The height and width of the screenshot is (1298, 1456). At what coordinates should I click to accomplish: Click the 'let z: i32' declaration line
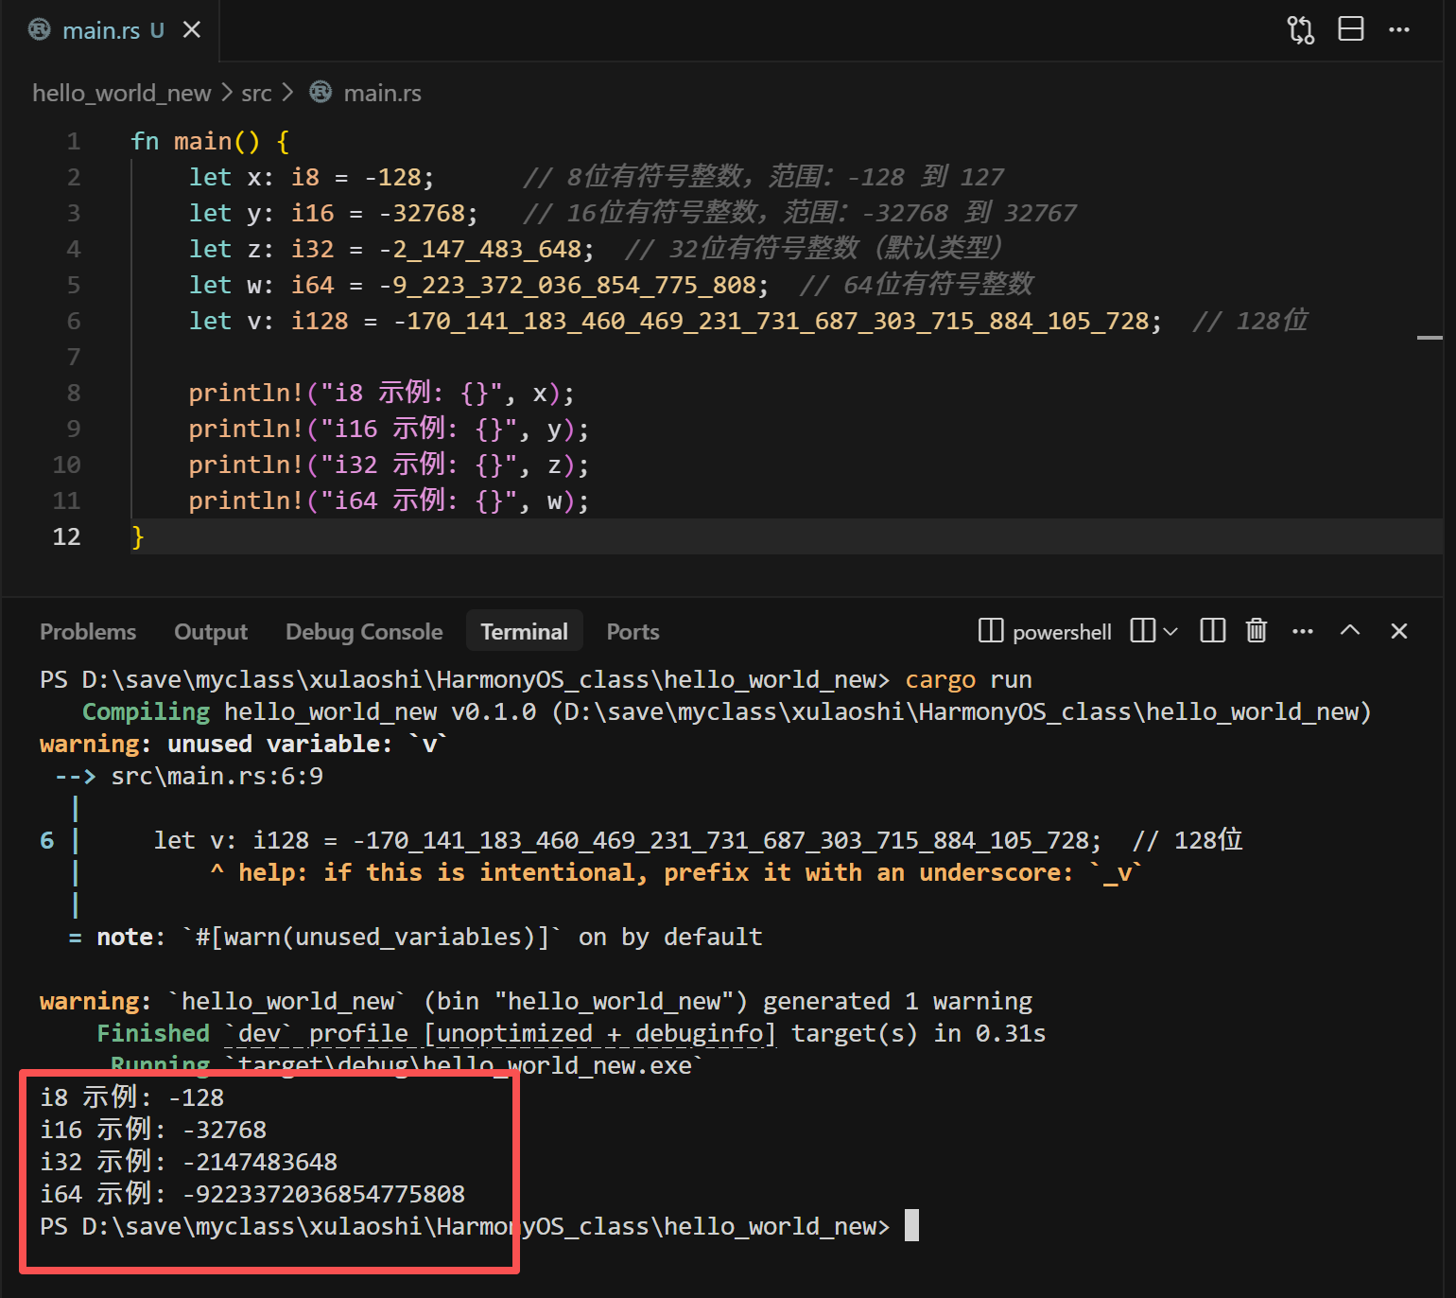(391, 250)
